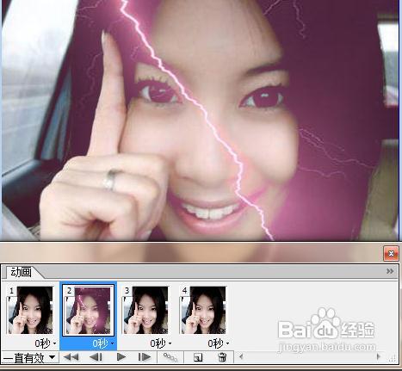Select frame 2 thumbnail with lightning

[x=88, y=311]
